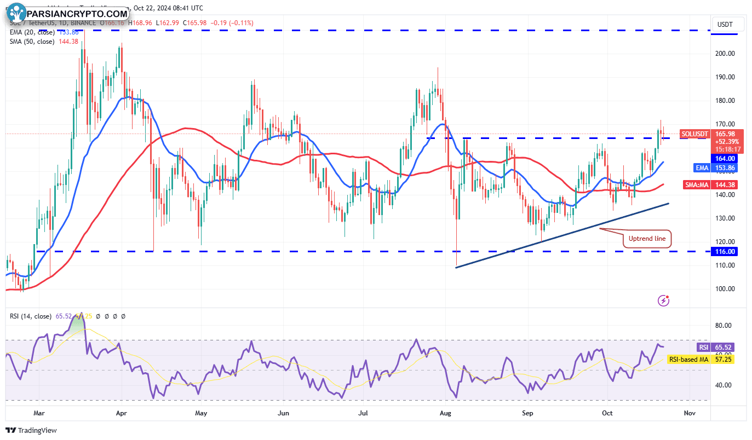The image size is (752, 440).
Task: Click the high value H168.96
Action: coord(141,23)
